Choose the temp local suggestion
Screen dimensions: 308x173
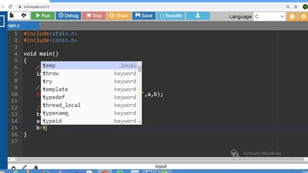point(90,65)
